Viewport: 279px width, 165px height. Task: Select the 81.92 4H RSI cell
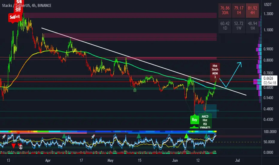(252, 10)
